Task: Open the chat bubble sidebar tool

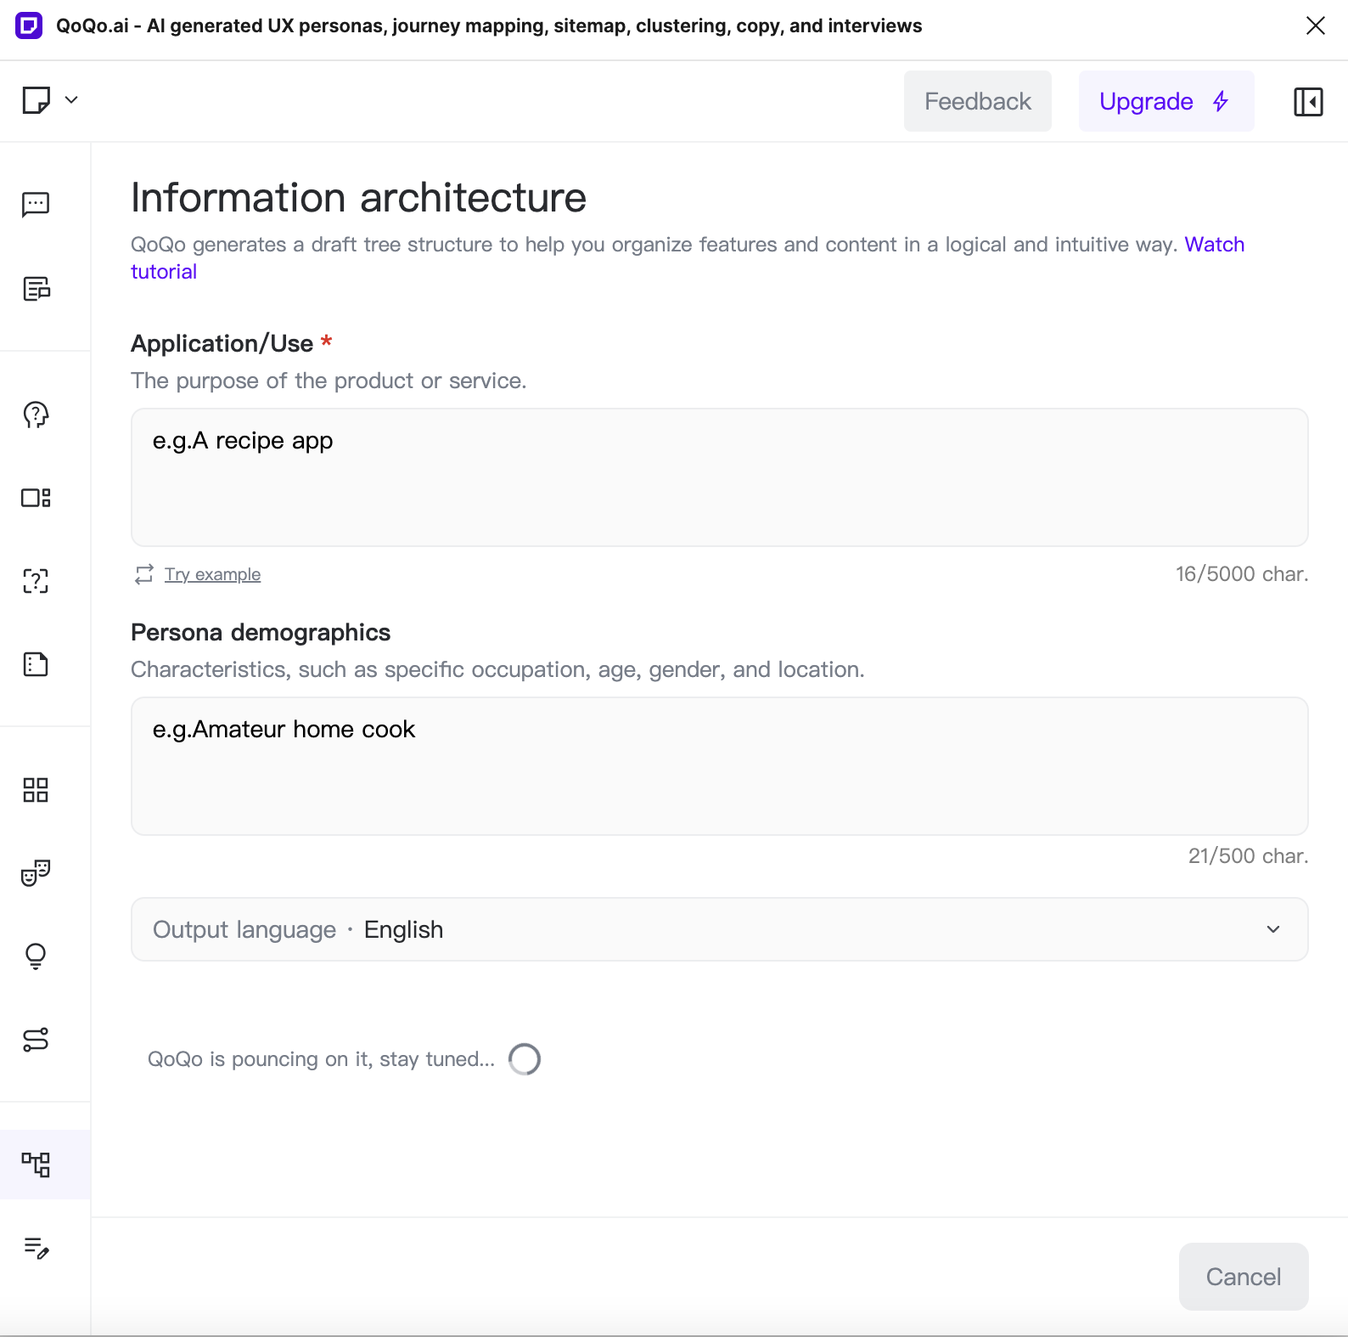Action: tap(36, 204)
